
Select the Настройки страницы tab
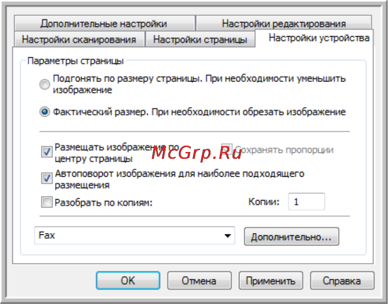(200, 39)
